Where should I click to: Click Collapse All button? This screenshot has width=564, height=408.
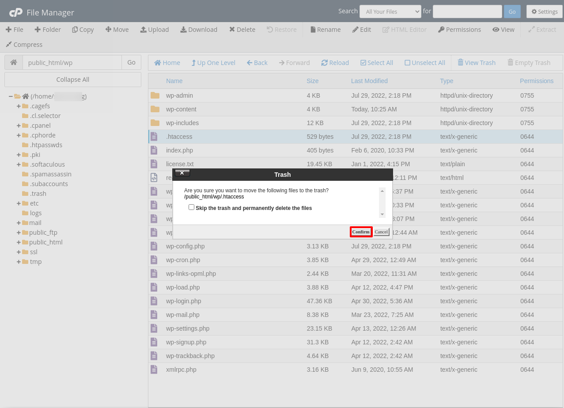coord(73,80)
